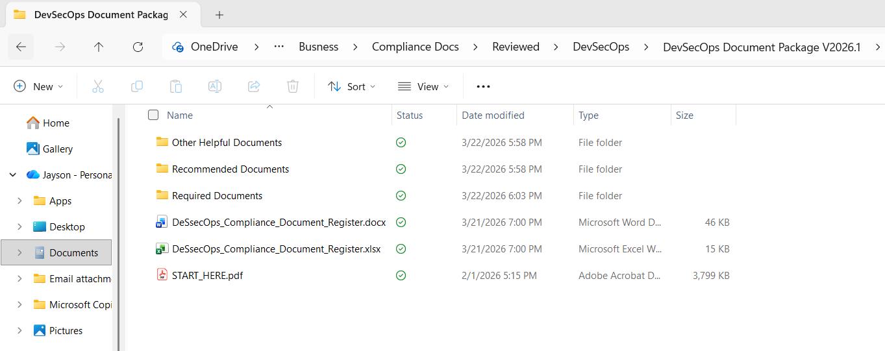The image size is (885, 351).
Task: Open the View dropdown menu
Action: point(423,86)
